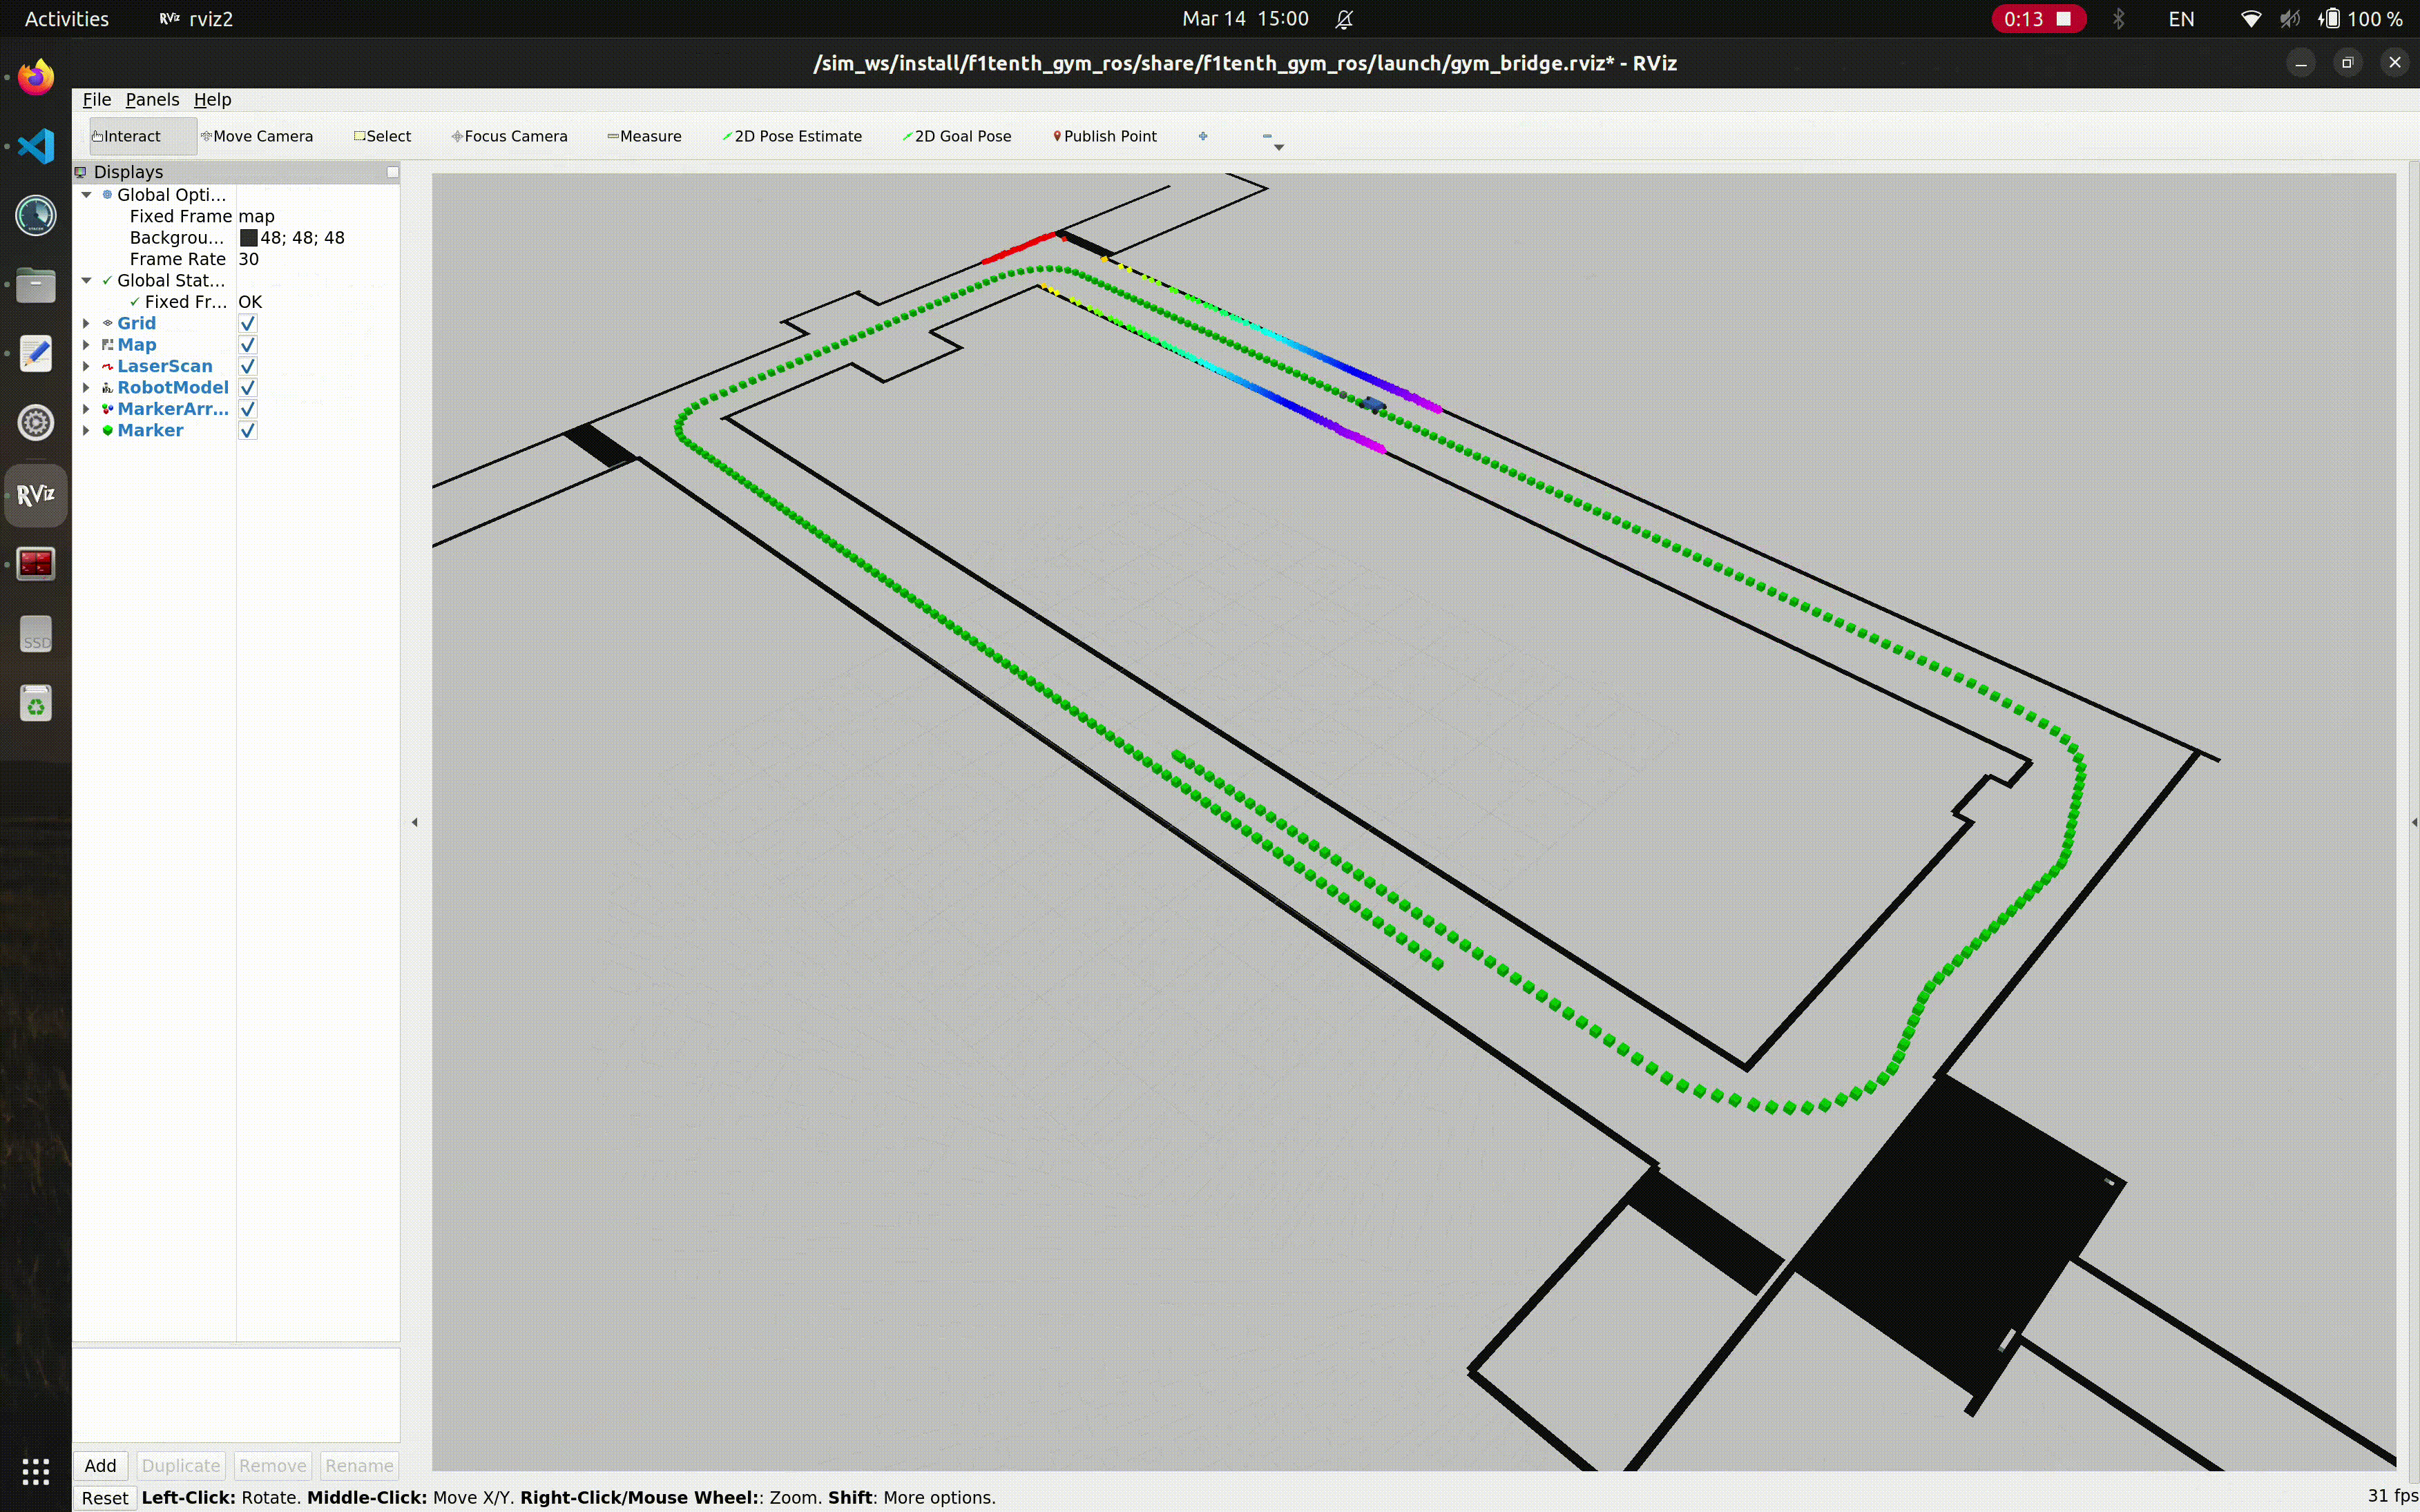The image size is (2420, 1512).
Task: Open the date and time clock menu
Action: pos(1245,19)
